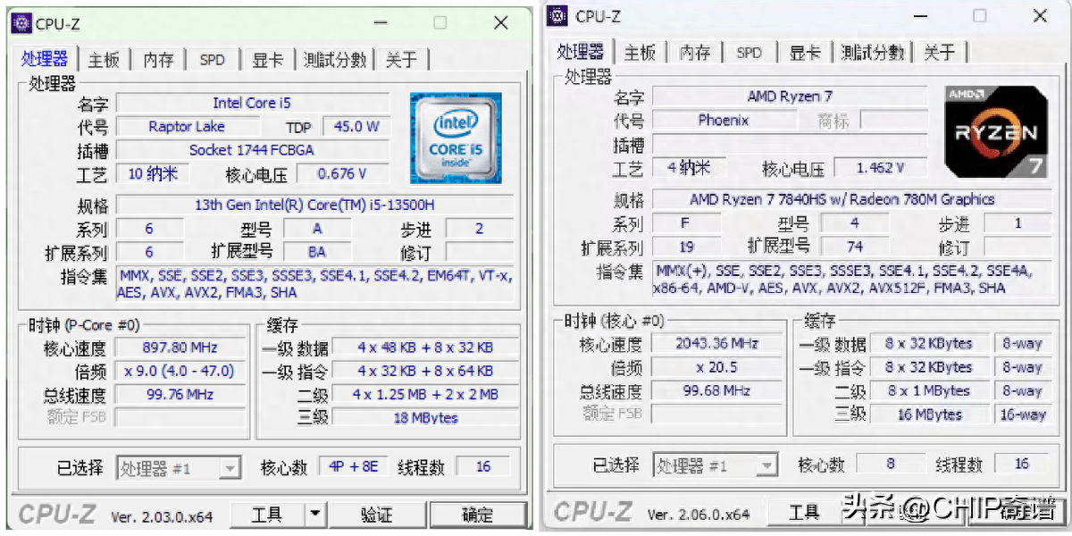The height and width of the screenshot is (536, 1072).
Task: Click the AMD instruction set text box
Action: 851,279
